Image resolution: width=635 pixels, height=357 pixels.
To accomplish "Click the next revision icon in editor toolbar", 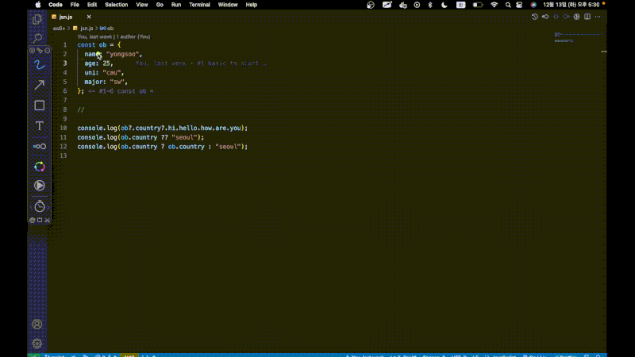I will tap(566, 17).
